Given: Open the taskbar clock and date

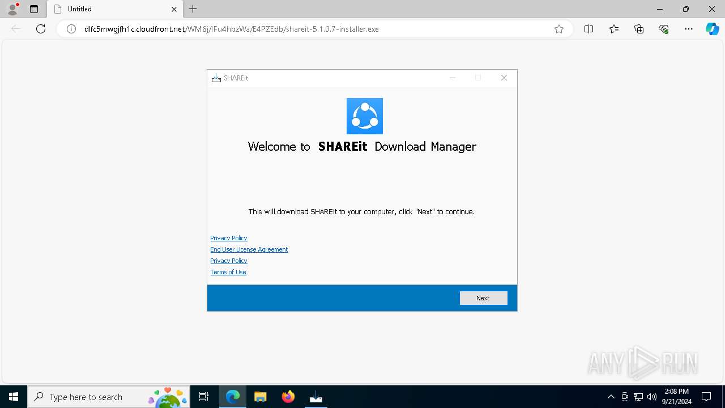Looking at the screenshot, I should pyautogui.click(x=676, y=397).
